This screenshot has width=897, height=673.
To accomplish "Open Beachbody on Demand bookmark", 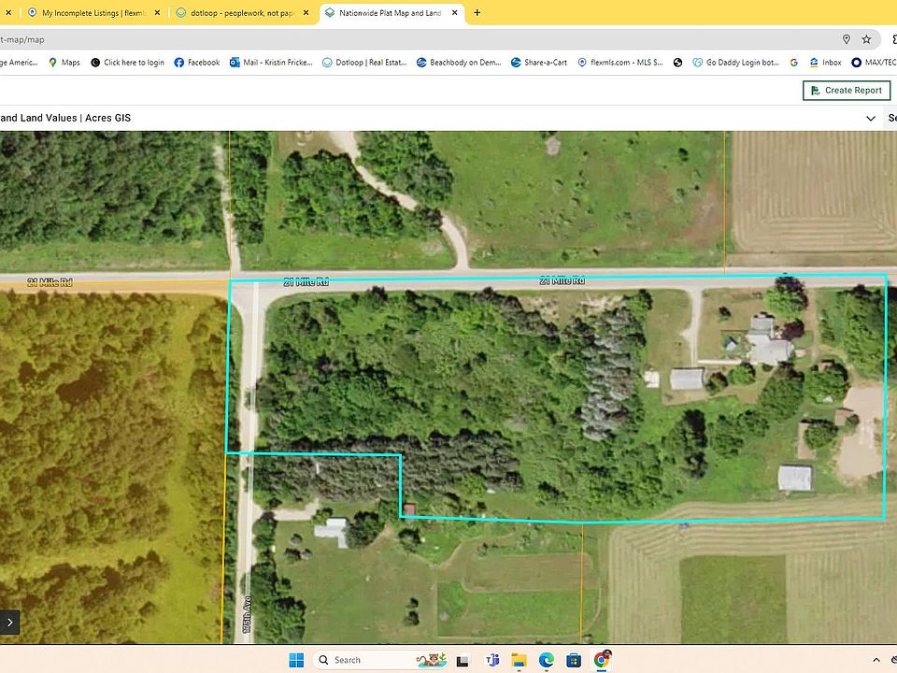I will tap(459, 63).
